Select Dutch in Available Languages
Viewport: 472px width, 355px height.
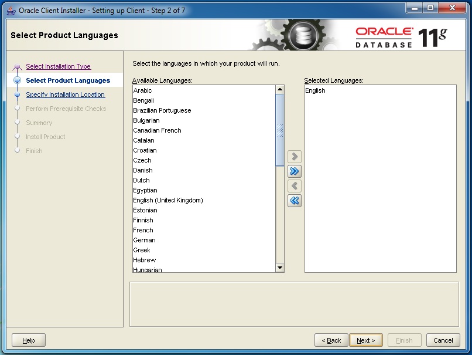204,180
